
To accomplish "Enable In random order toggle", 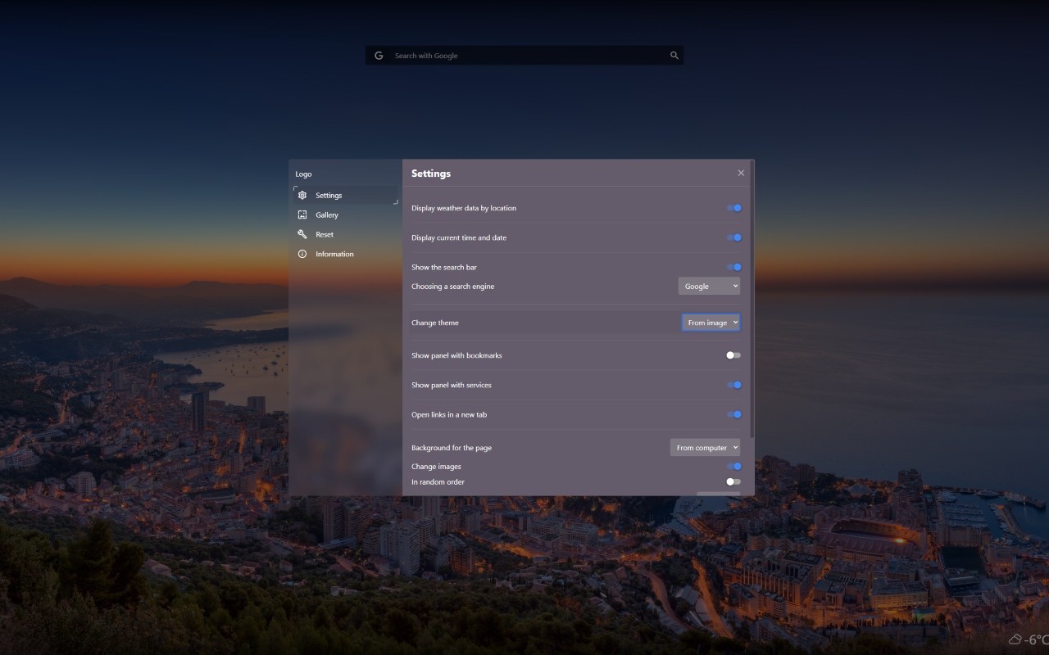I will (x=733, y=482).
